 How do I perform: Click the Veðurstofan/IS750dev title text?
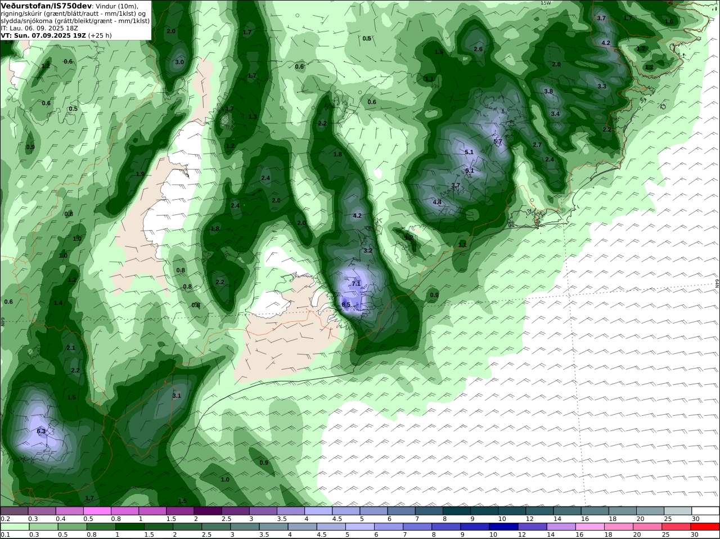click(46, 6)
